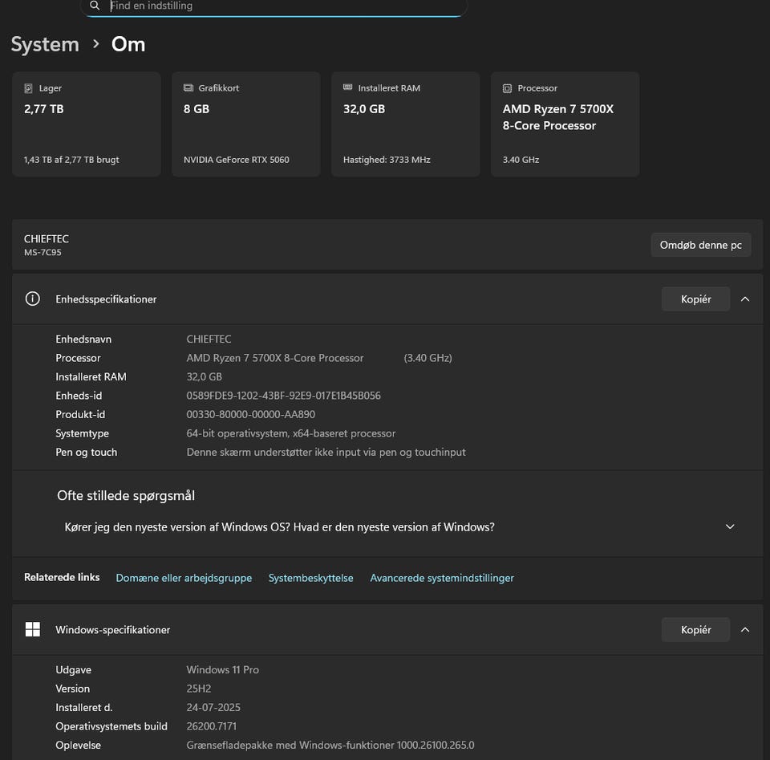Go back to System breadcrumb

pos(45,44)
